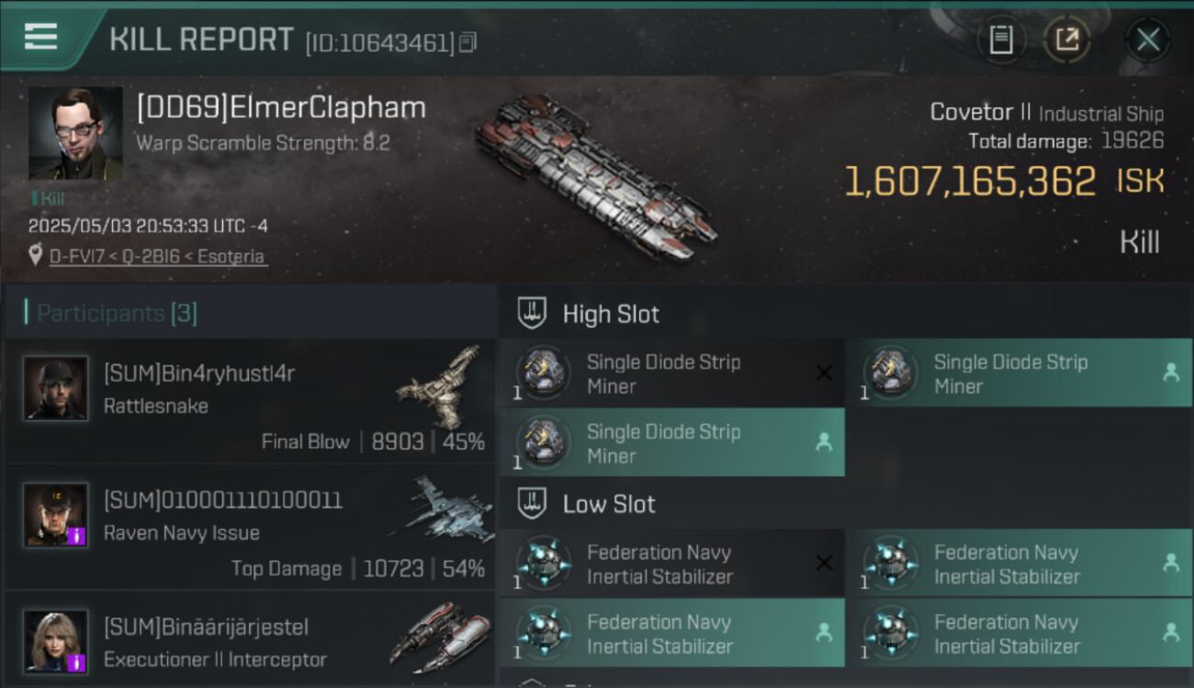This screenshot has height=688, width=1194.
Task: Open Bin4ryhustl4r's Rattlesnake participant entry
Action: pos(250,400)
